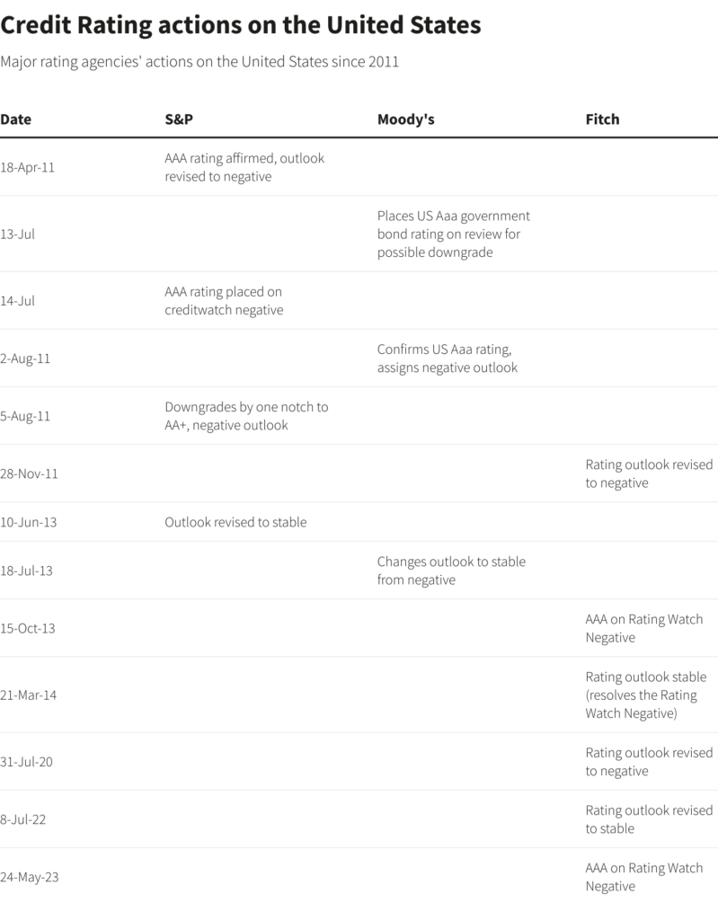Click 'Changes outlook to stable from negative' cell
The width and height of the screenshot is (718, 920).
click(451, 571)
